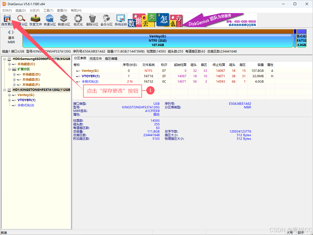Click the drive icon beside 本地磁盘(C:)
The height and width of the screenshot is (235, 313).
click(14, 64)
